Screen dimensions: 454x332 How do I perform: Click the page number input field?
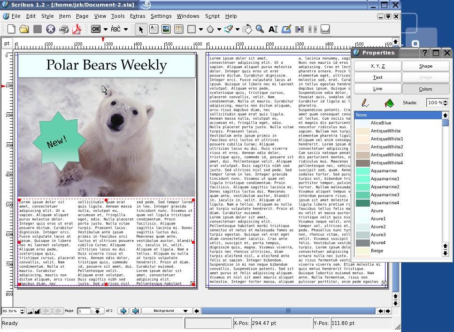click(x=85, y=311)
